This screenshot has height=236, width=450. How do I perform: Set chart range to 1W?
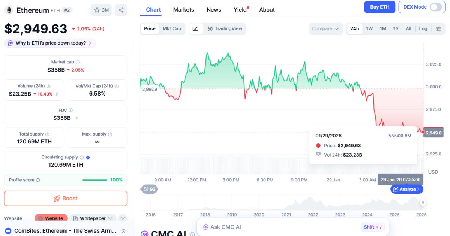click(369, 29)
